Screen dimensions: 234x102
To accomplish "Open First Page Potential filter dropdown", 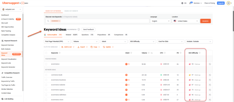I will (x=57, y=41).
